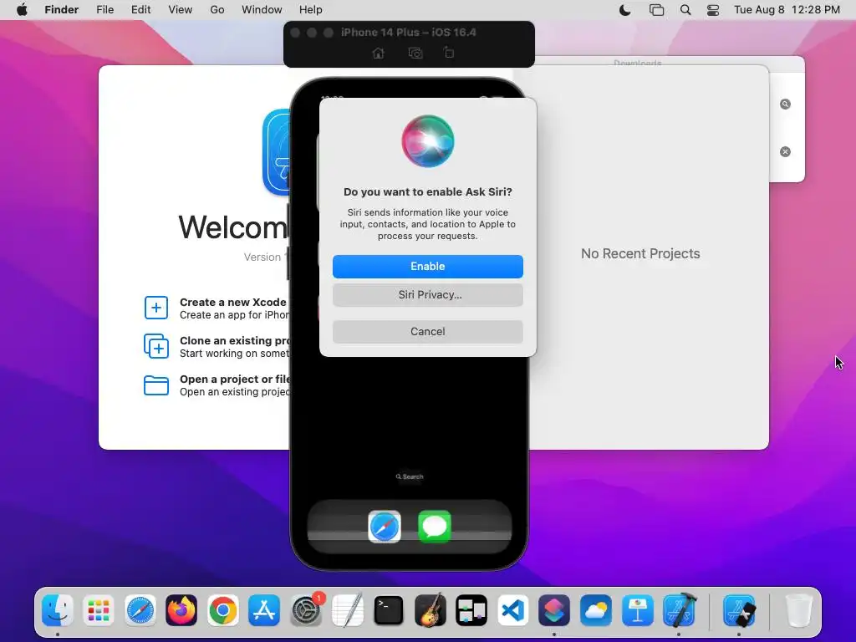Open Trash from the Dock

pyautogui.click(x=798, y=610)
